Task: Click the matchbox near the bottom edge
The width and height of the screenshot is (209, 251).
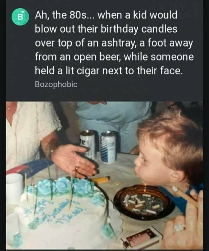Action: (x=141, y=238)
